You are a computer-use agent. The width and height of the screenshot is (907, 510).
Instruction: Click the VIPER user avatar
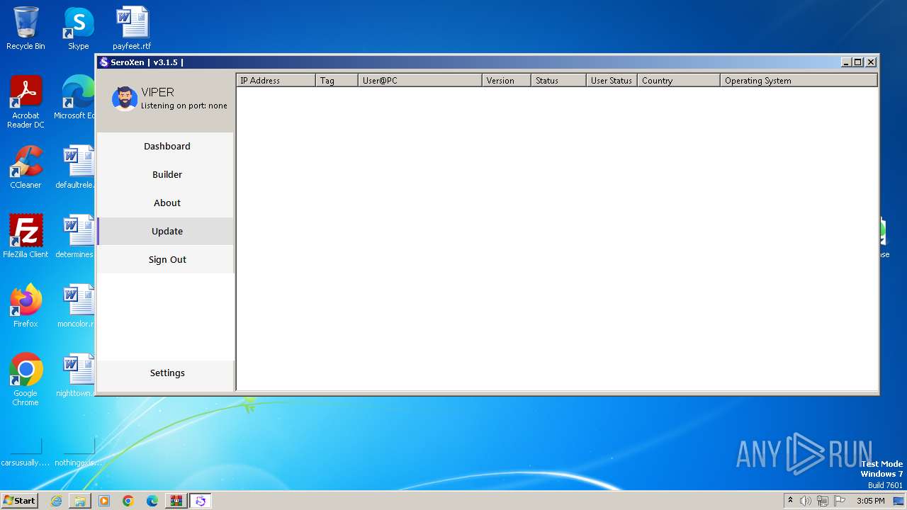(125, 98)
